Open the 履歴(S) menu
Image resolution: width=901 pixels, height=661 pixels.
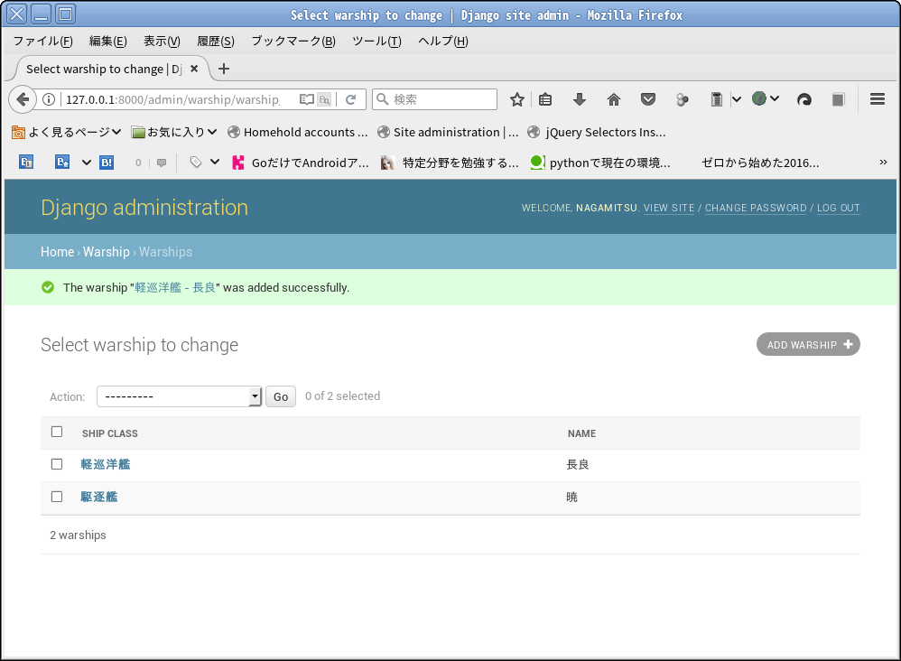click(x=216, y=42)
